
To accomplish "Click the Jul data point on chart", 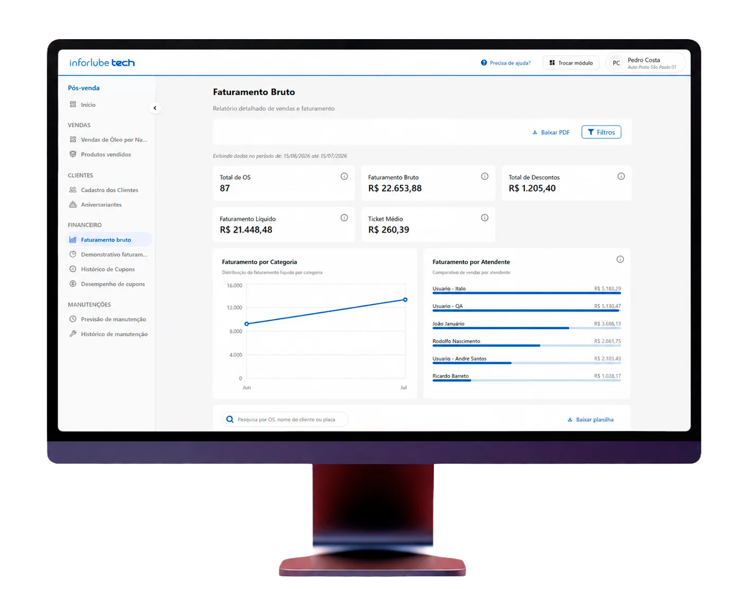I will pyautogui.click(x=405, y=300).
